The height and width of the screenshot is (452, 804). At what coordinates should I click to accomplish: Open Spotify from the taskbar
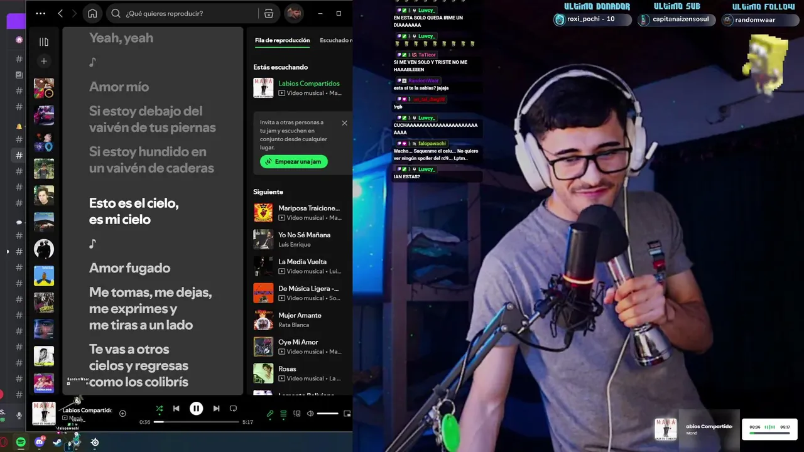pos(21,443)
